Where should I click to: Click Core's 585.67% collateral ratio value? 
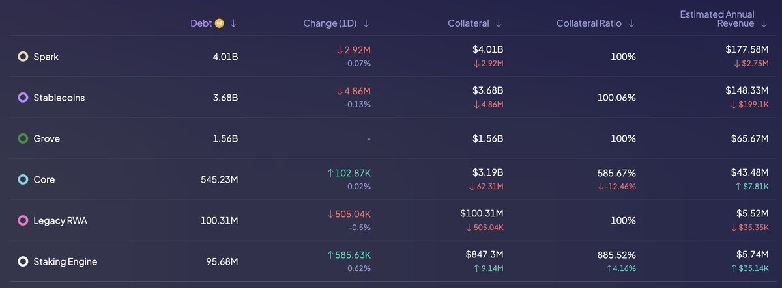[x=616, y=174]
